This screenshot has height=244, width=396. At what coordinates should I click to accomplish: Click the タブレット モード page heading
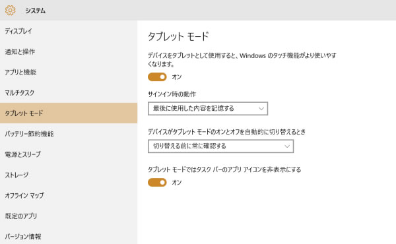pos(178,36)
